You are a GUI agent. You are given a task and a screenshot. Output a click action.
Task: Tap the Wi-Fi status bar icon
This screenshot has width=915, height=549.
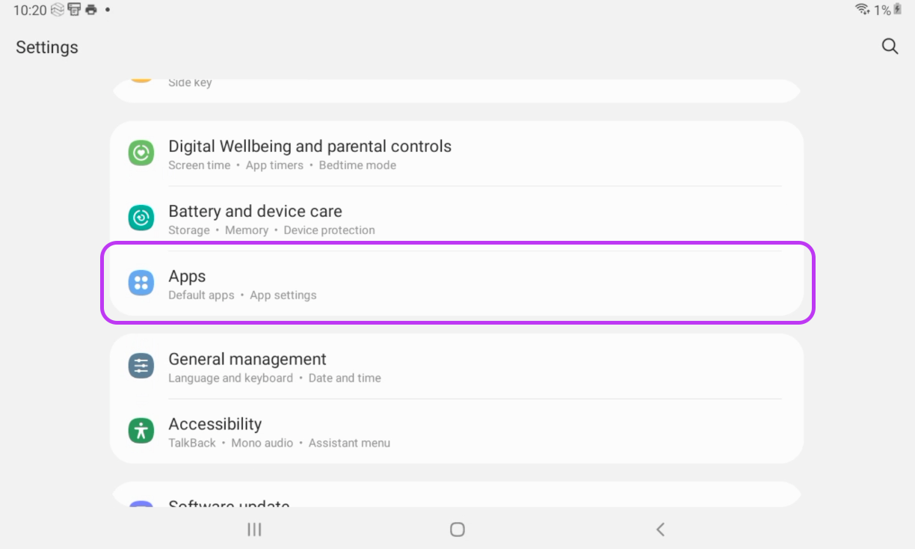(x=862, y=10)
